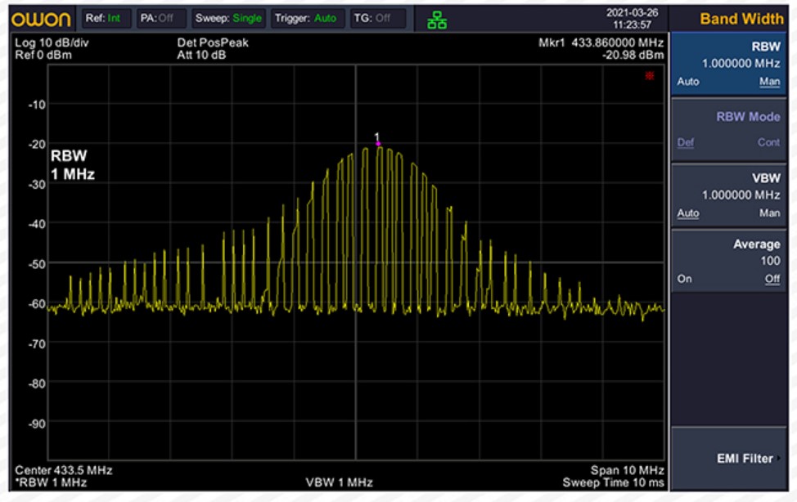Click the Ref 0 dBm label
The image size is (797, 502).
[43, 55]
